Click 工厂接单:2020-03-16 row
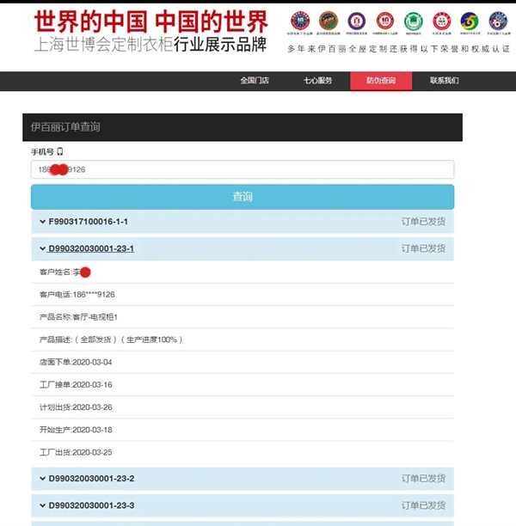 (x=243, y=385)
